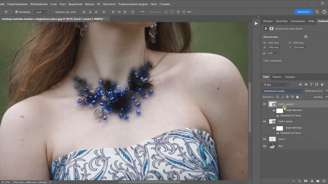This screenshot has height=184, width=328.
Task: Open the rotation angle dropdown in Properties
Action: pos(277,53)
